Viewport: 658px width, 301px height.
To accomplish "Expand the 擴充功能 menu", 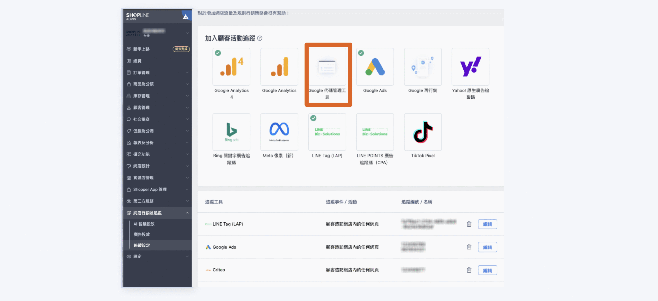I will (x=157, y=154).
